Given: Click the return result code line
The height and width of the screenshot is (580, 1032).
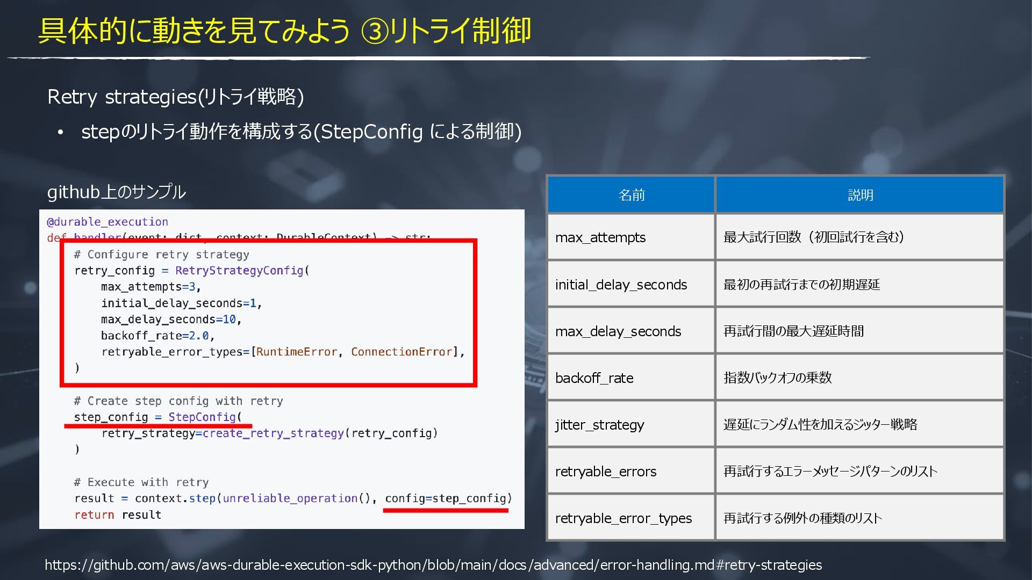Looking at the screenshot, I should (118, 515).
